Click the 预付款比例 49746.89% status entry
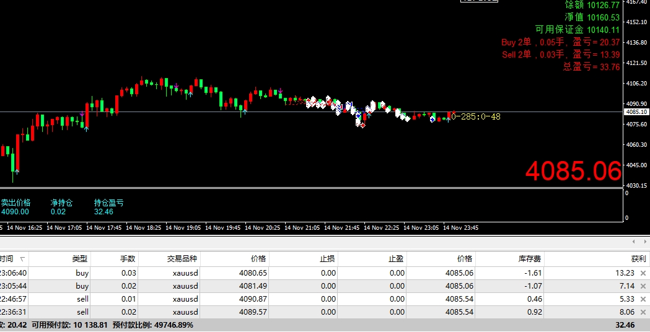The height and width of the screenshot is (332, 650). (153, 325)
